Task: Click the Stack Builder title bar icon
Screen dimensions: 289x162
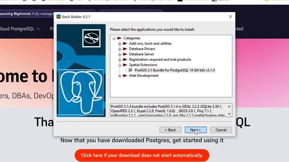Action: click(58, 17)
